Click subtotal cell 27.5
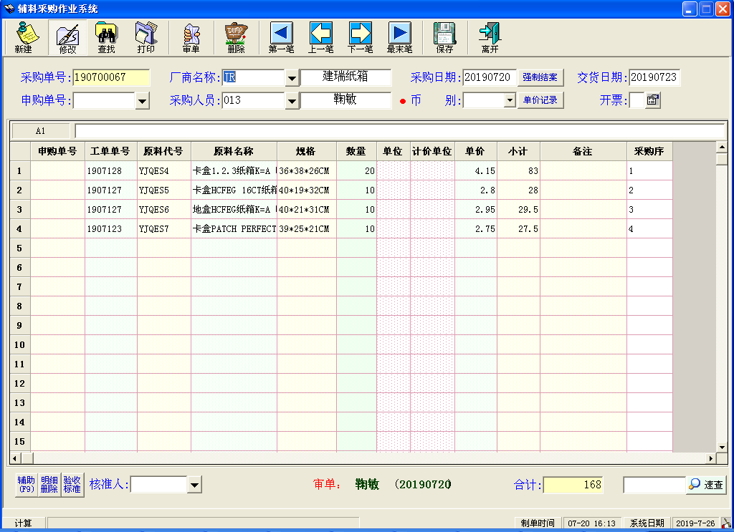Image resolution: width=734 pixels, height=532 pixels. pos(518,229)
